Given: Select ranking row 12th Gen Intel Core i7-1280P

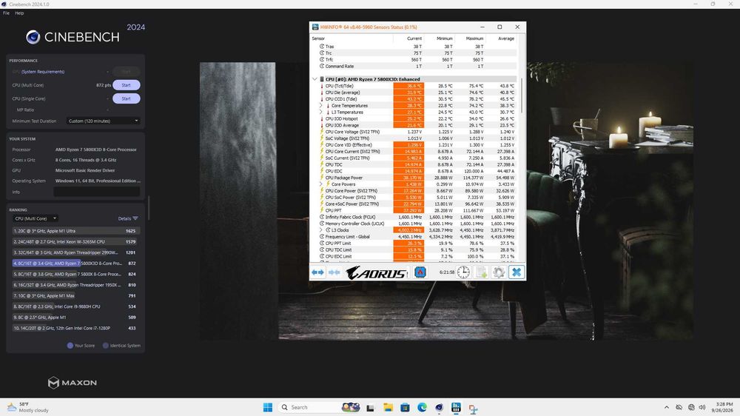Looking at the screenshot, I should [x=75, y=328].
